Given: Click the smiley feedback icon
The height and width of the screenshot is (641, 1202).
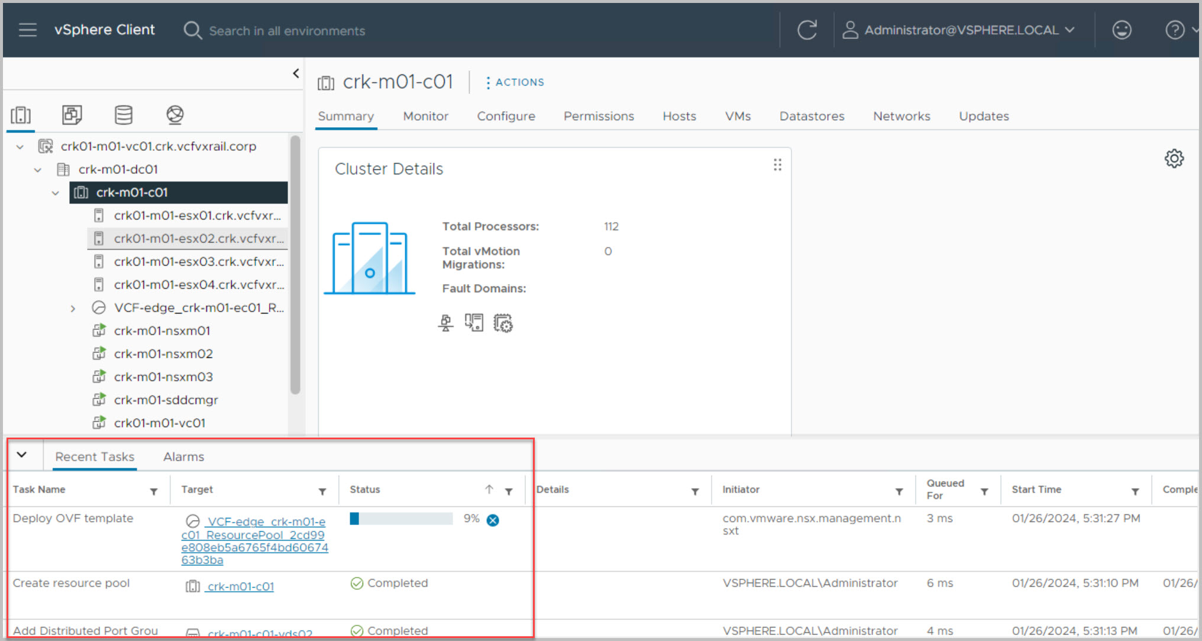Looking at the screenshot, I should (1122, 30).
